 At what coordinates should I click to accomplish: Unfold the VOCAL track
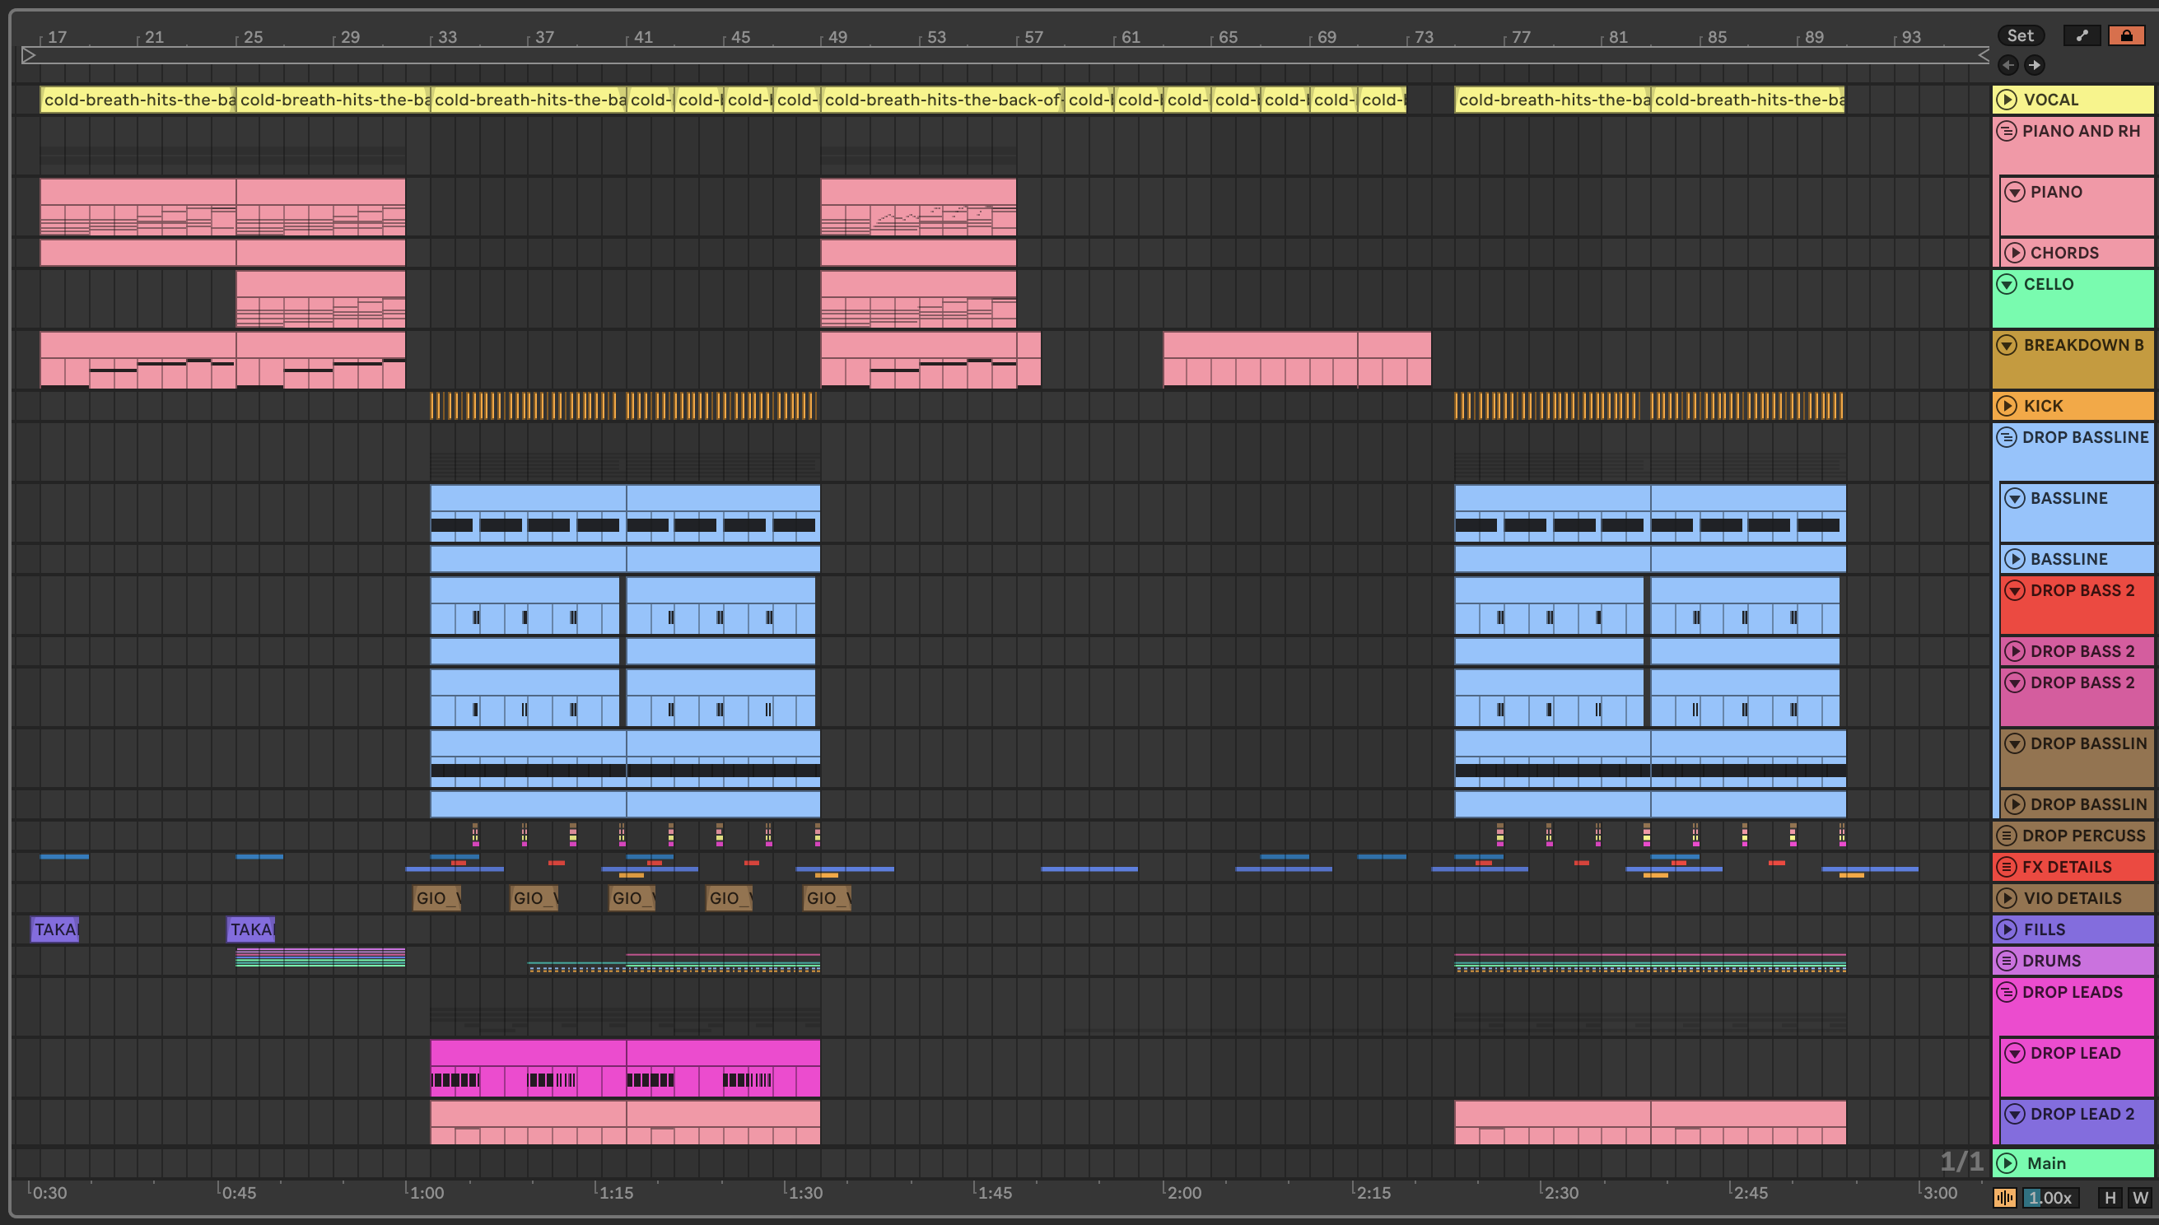pyautogui.click(x=2007, y=100)
